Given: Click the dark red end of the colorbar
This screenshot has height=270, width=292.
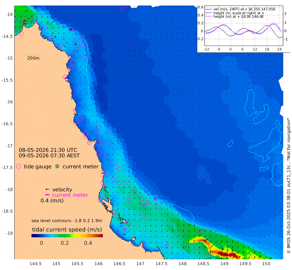Looking at the screenshot, I should pyautogui.click(x=101, y=236).
